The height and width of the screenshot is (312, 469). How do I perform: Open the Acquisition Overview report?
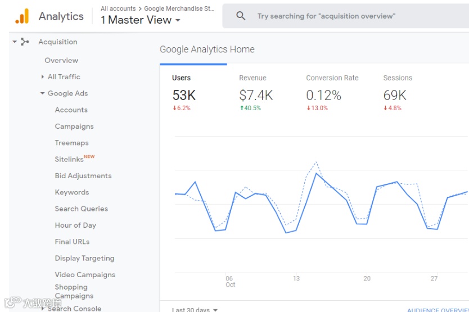[x=61, y=60]
